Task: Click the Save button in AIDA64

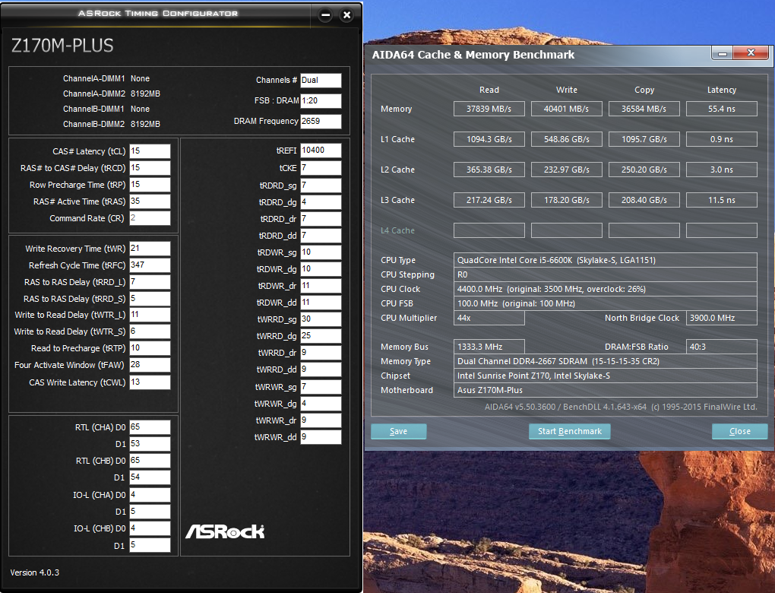Action: [x=398, y=431]
